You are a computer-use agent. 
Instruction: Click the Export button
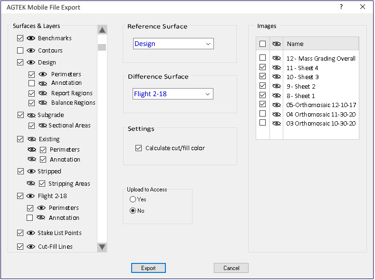point(148,268)
